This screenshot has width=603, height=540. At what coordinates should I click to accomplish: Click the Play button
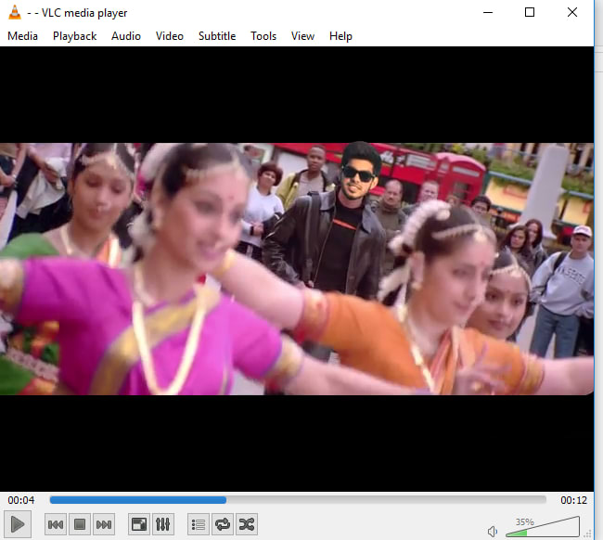point(18,524)
